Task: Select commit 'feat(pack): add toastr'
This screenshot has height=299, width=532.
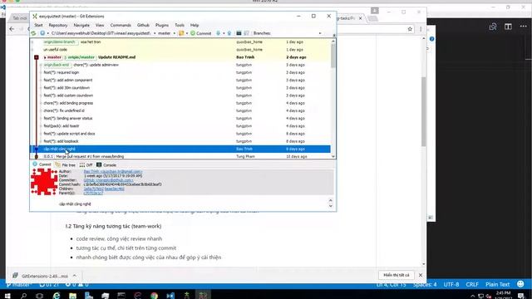Action: pyautogui.click(x=180, y=126)
